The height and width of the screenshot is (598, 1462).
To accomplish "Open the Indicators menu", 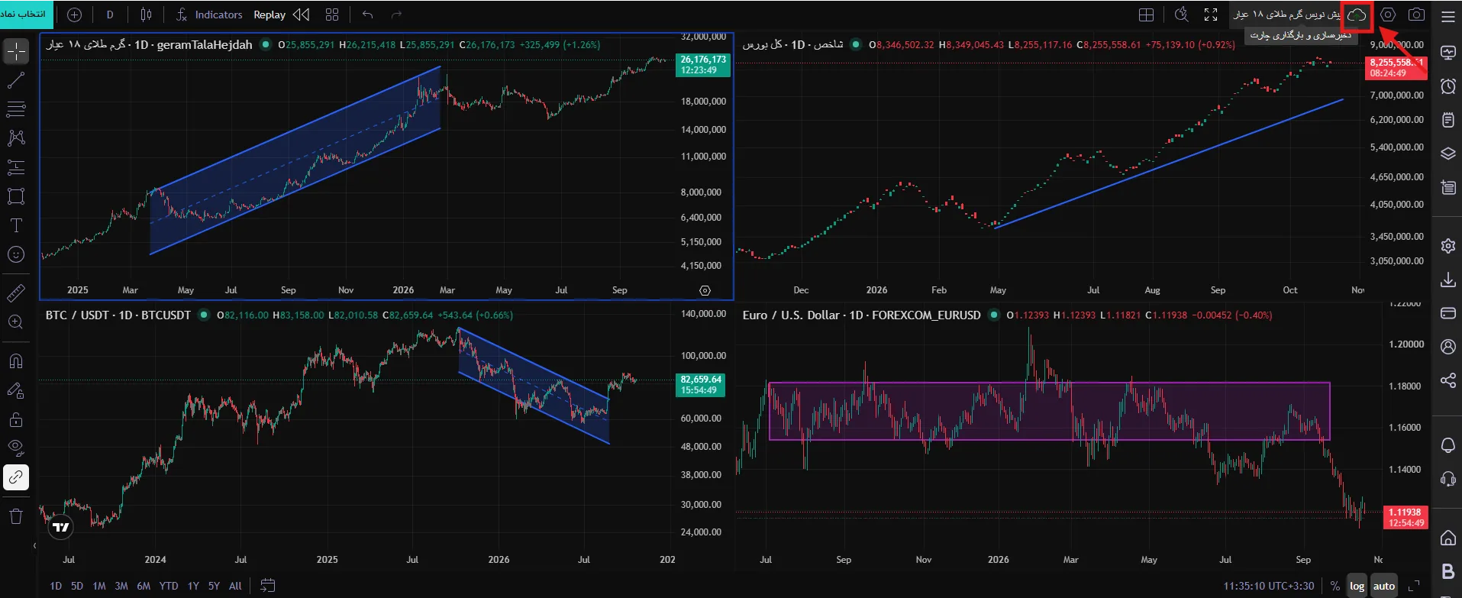I will [209, 15].
